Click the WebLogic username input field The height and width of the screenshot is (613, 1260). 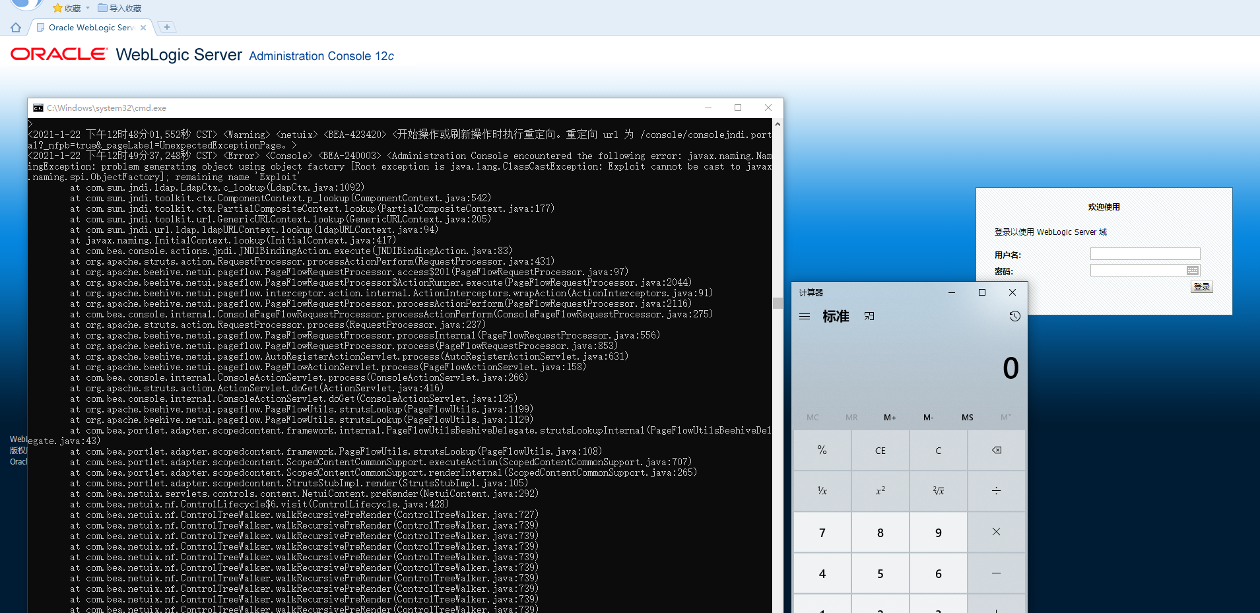(1145, 254)
